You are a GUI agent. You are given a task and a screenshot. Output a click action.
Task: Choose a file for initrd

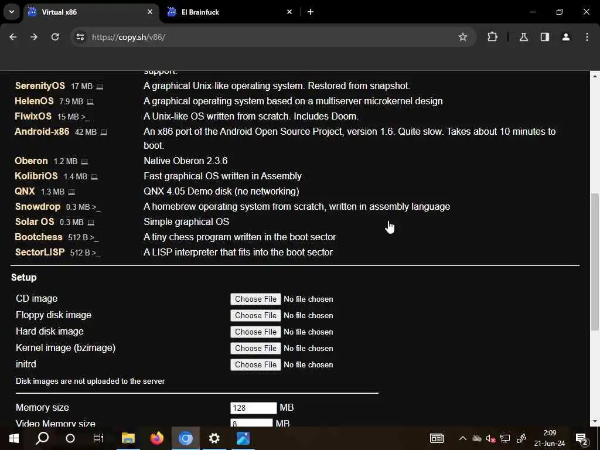click(255, 364)
